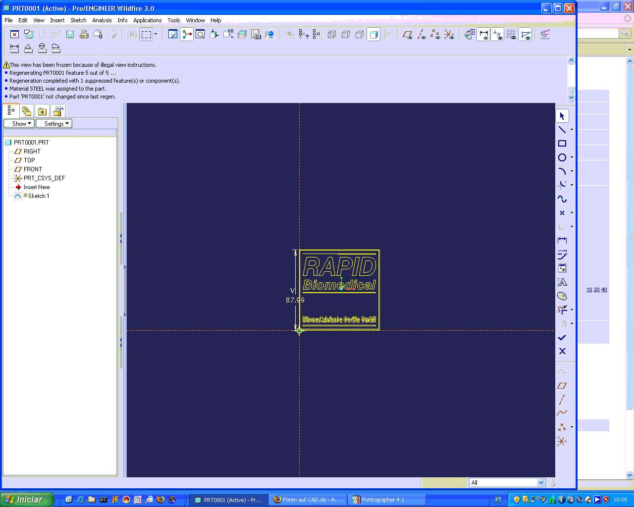Viewport: 634px width, 507px height.
Task: Click the message area scroll down arrow
Action: [571, 98]
